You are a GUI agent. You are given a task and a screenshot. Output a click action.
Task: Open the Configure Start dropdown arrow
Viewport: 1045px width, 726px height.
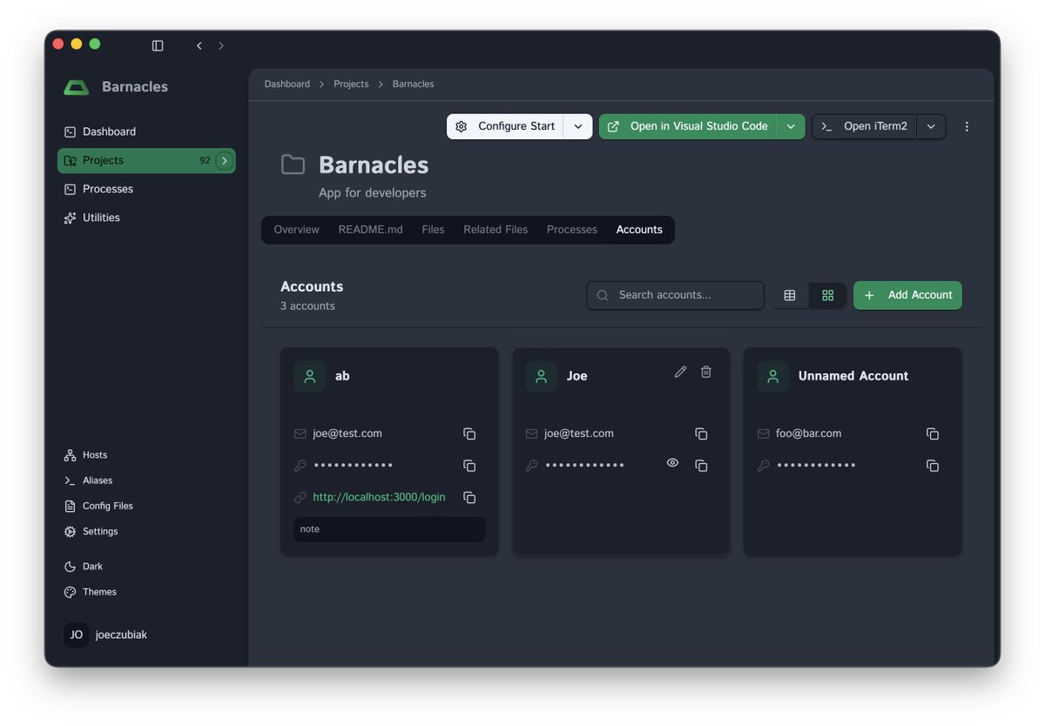click(578, 126)
